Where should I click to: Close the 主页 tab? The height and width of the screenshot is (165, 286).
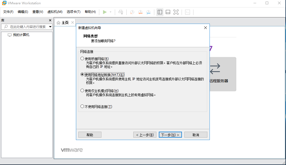72,23
